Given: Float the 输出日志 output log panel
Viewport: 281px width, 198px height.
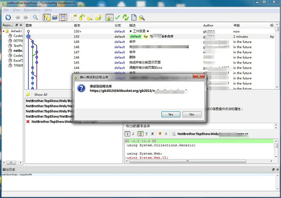Looking at the screenshot, I should pos(273,170).
